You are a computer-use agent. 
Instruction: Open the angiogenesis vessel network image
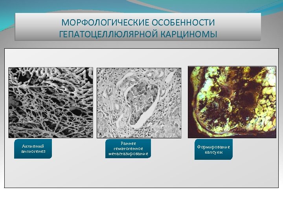(x=51, y=102)
